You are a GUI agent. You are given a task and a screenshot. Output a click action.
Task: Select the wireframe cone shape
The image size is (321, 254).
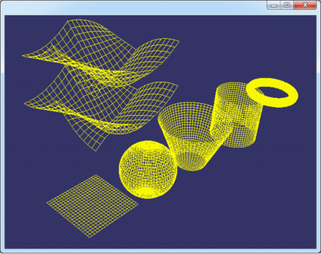tap(189, 137)
